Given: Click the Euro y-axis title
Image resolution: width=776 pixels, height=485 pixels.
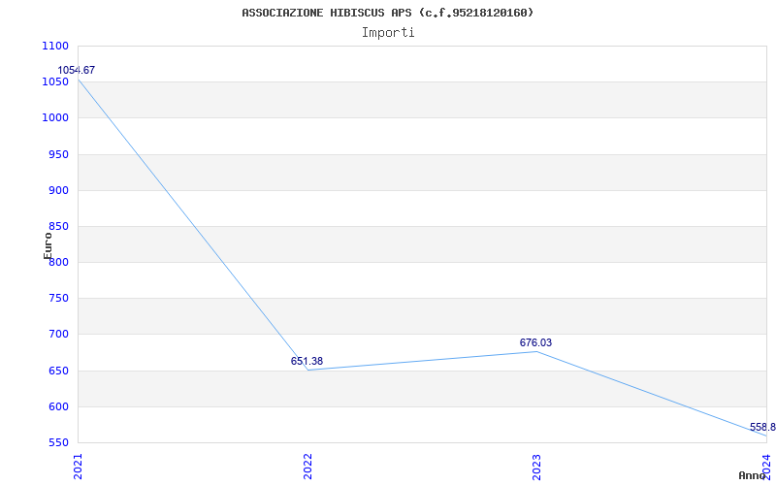Looking at the screenshot, I should pyautogui.click(x=48, y=245).
